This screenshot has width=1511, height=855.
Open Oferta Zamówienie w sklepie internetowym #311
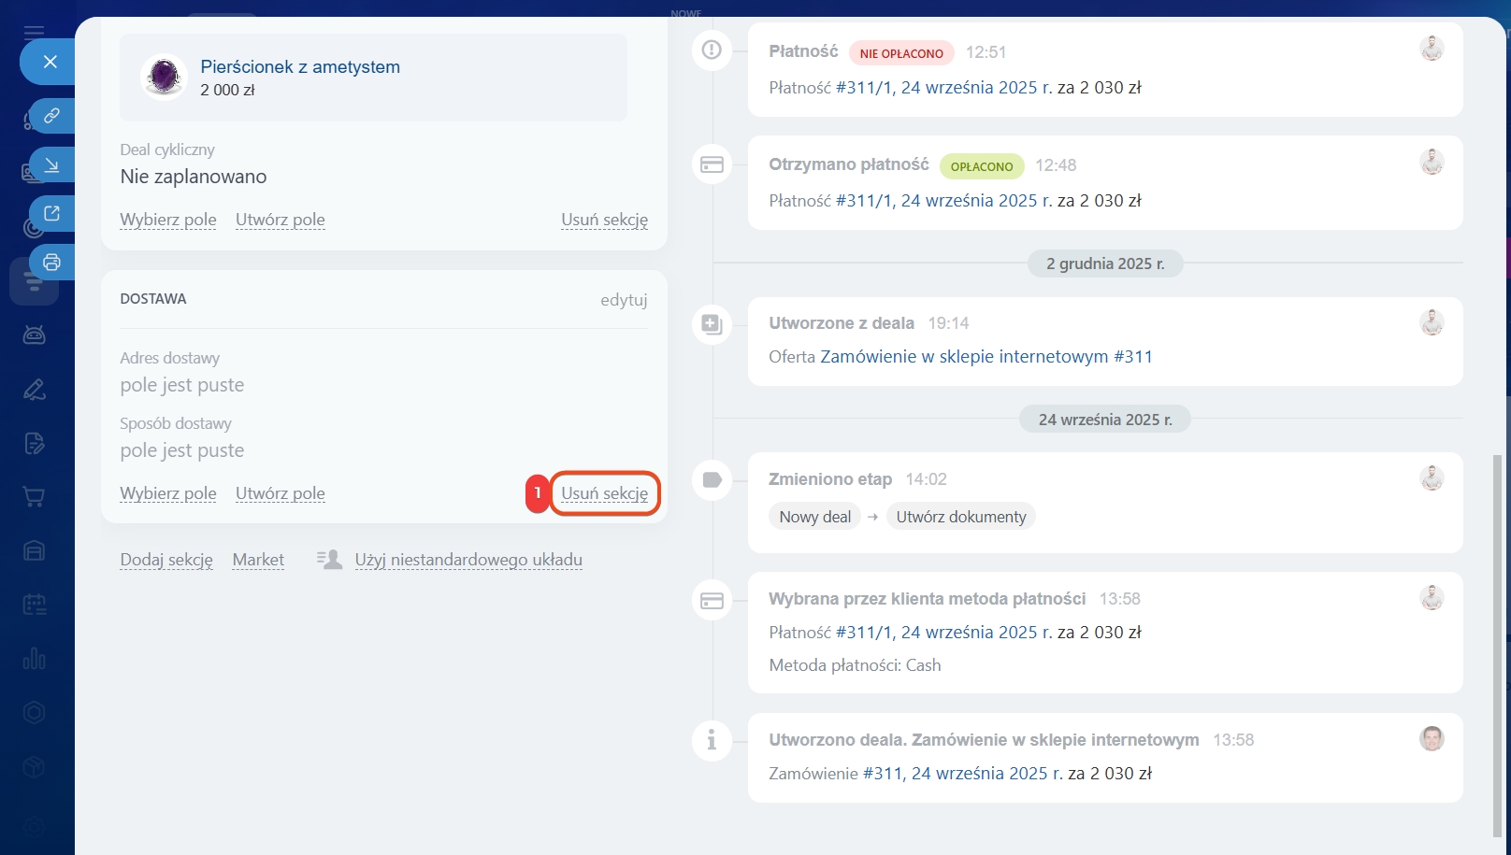[986, 357]
